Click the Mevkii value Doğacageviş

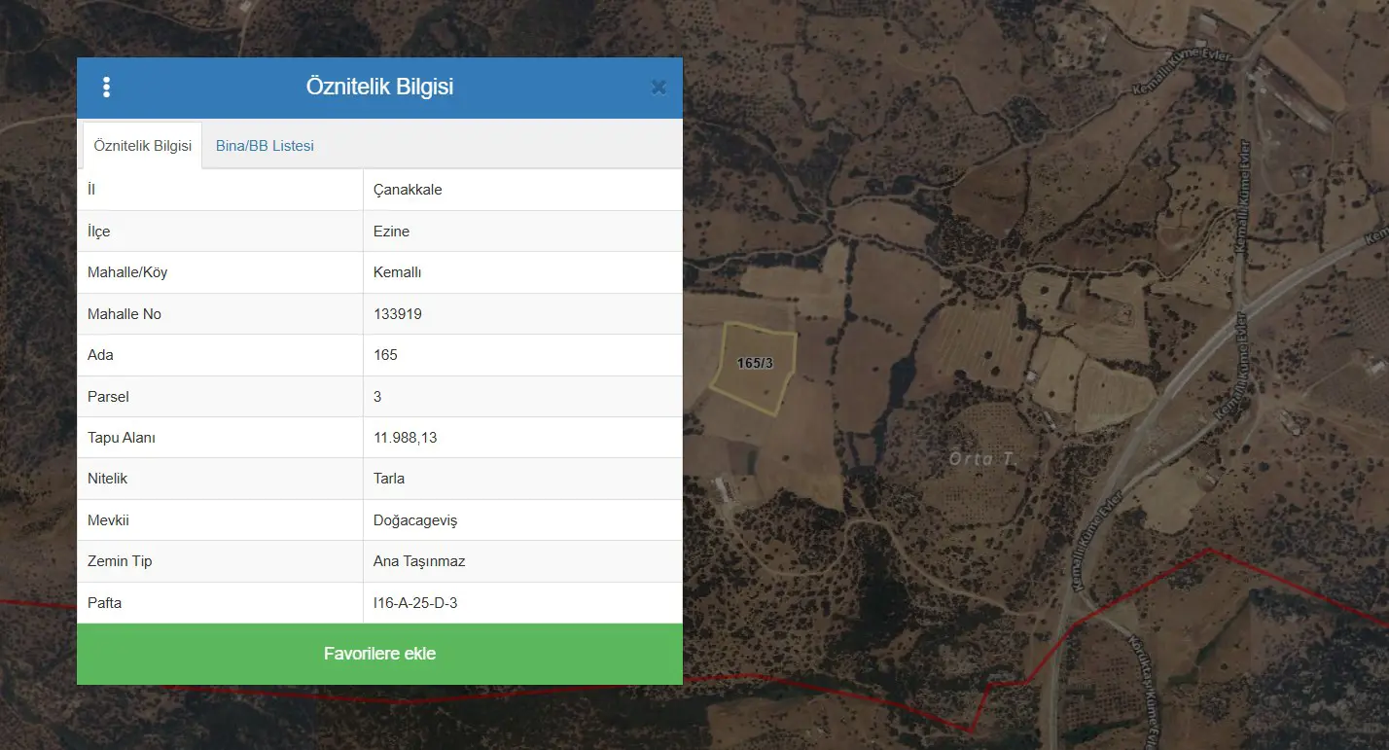point(415,520)
